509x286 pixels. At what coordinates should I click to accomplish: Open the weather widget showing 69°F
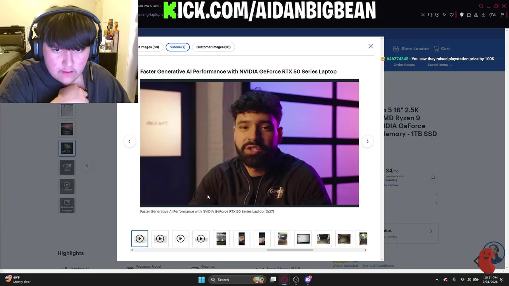(x=18, y=280)
